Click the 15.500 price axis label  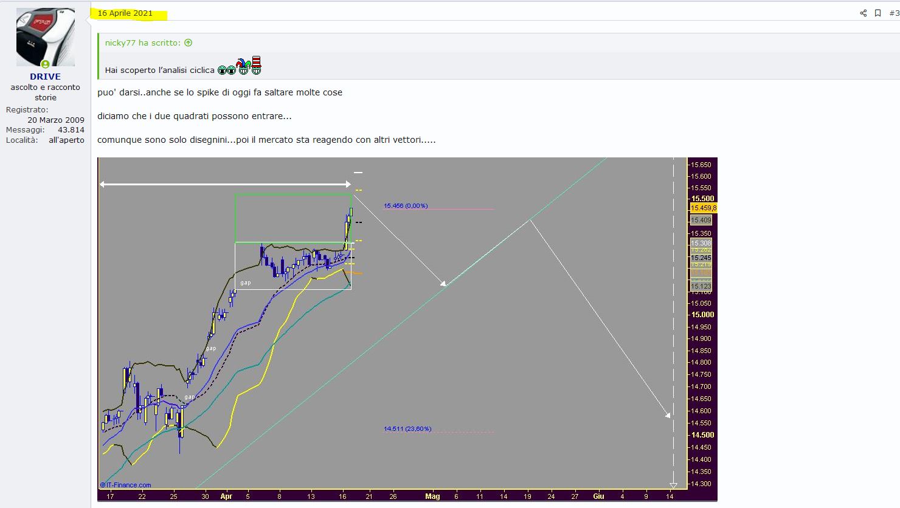(x=702, y=198)
